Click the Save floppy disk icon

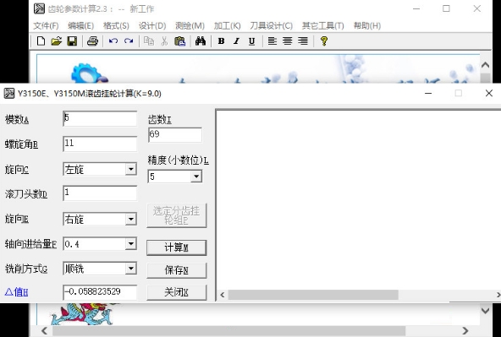pyautogui.click(x=72, y=41)
